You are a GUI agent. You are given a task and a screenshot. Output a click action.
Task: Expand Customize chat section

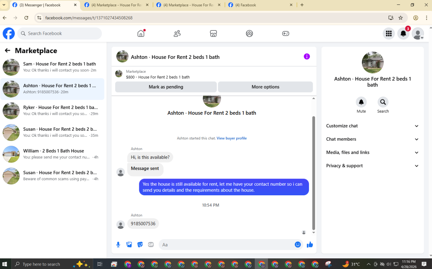(372, 126)
